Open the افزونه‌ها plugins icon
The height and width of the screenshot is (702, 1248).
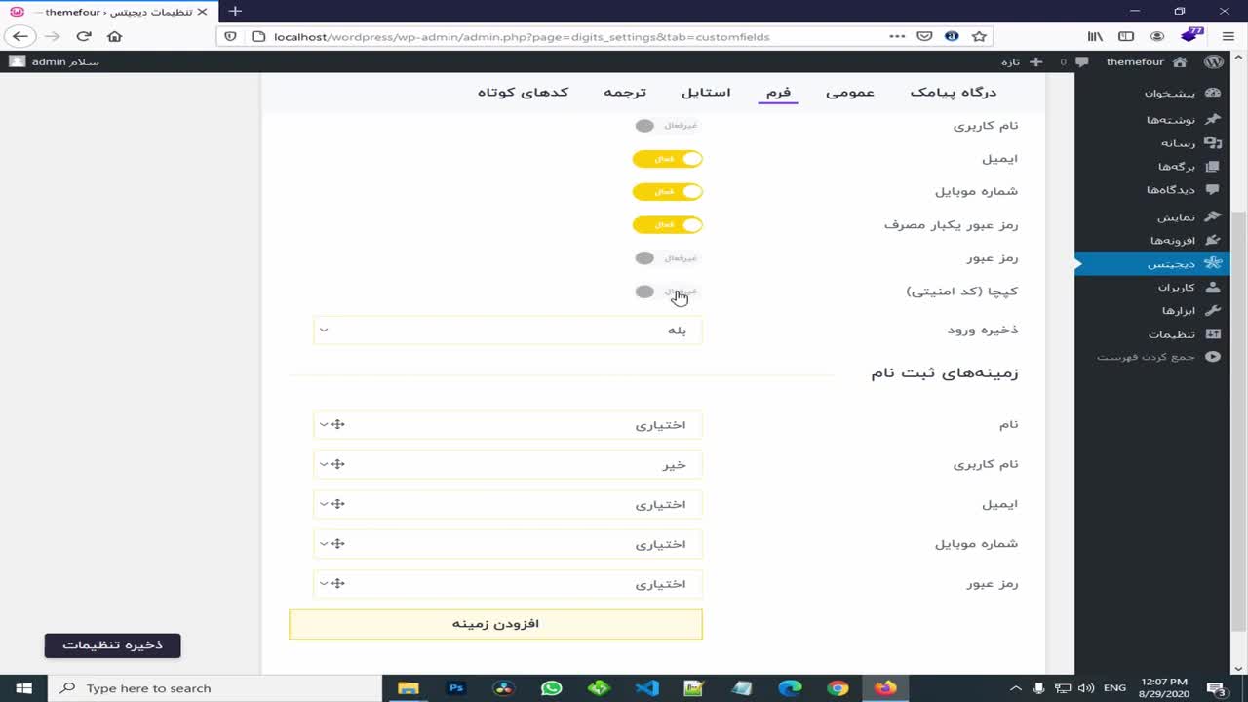click(1213, 240)
